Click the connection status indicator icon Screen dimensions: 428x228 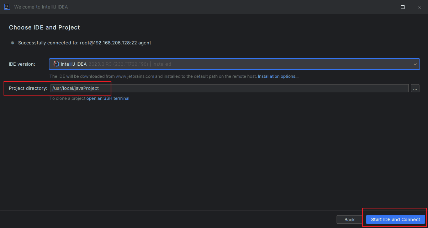coord(12,43)
